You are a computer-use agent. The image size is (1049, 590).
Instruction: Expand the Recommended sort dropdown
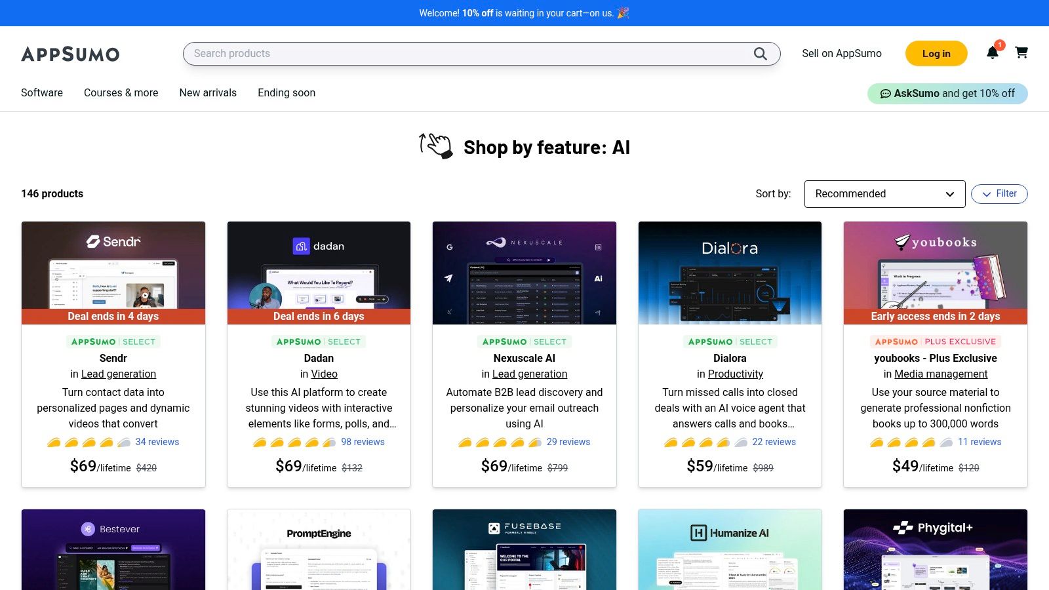(884, 194)
